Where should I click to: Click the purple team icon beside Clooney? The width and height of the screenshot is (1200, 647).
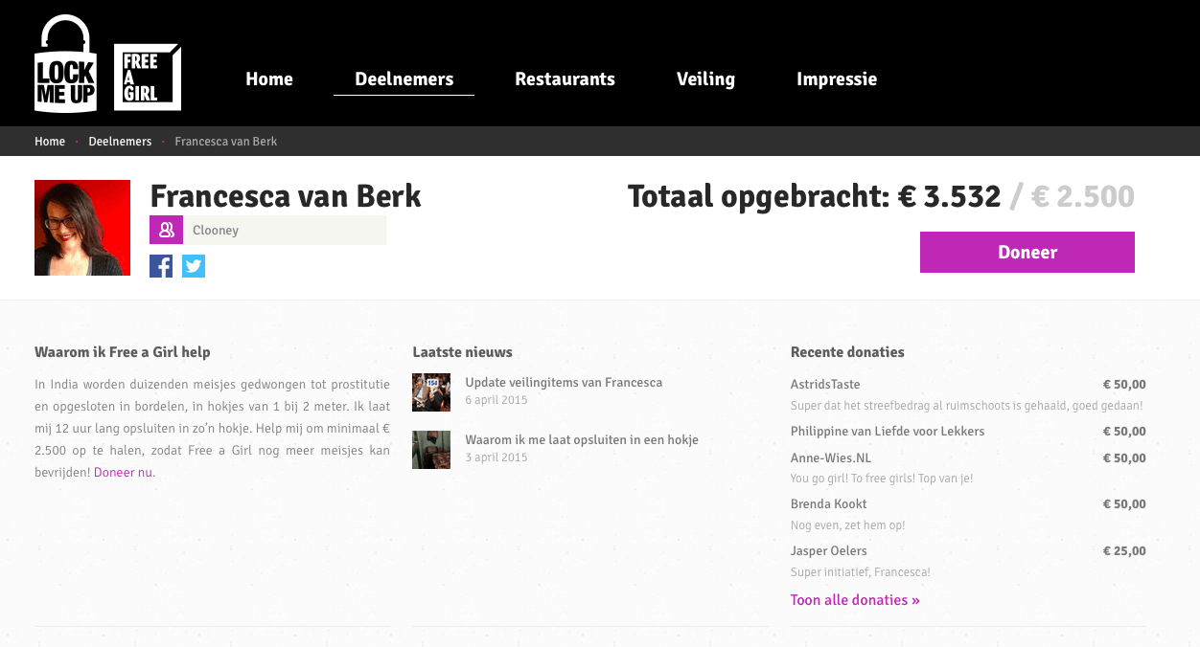click(166, 230)
